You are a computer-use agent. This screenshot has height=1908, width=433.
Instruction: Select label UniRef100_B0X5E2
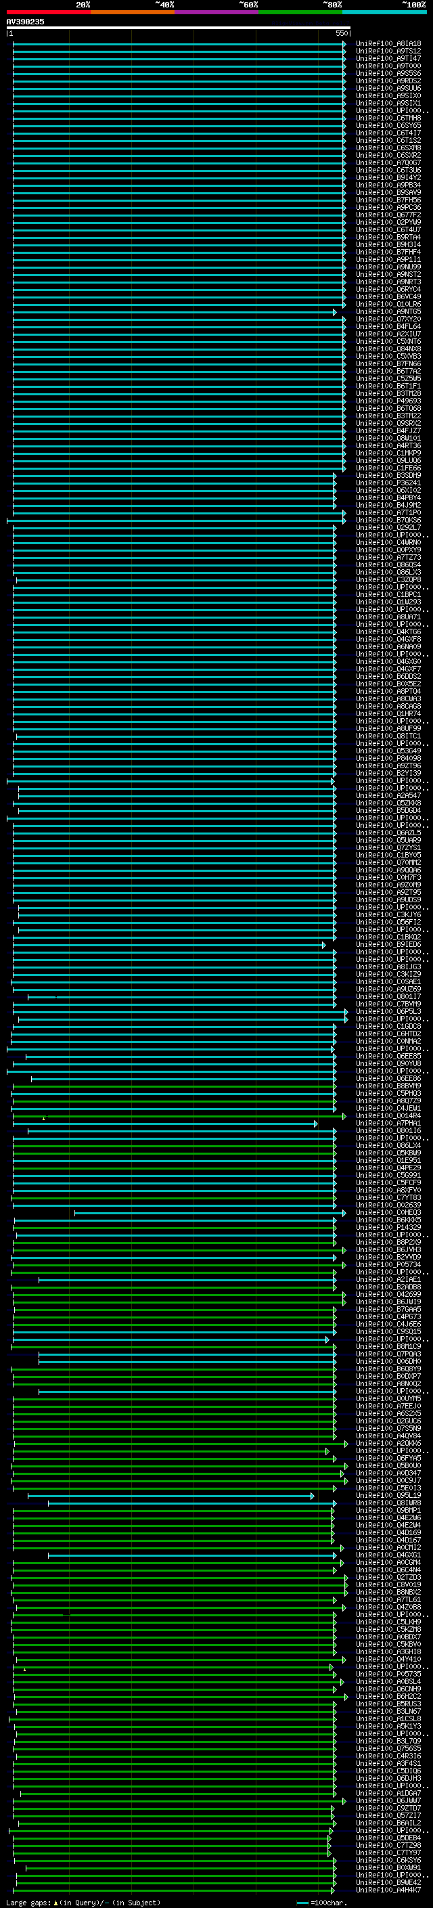point(388,684)
